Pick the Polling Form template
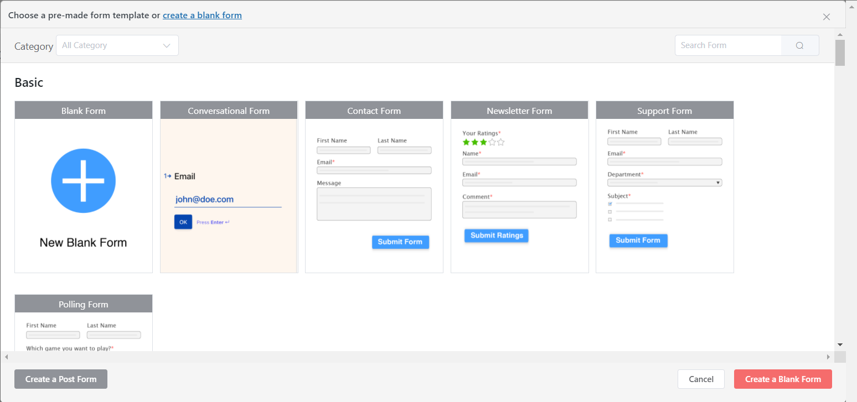Viewport: 857px width, 402px height. (x=84, y=322)
